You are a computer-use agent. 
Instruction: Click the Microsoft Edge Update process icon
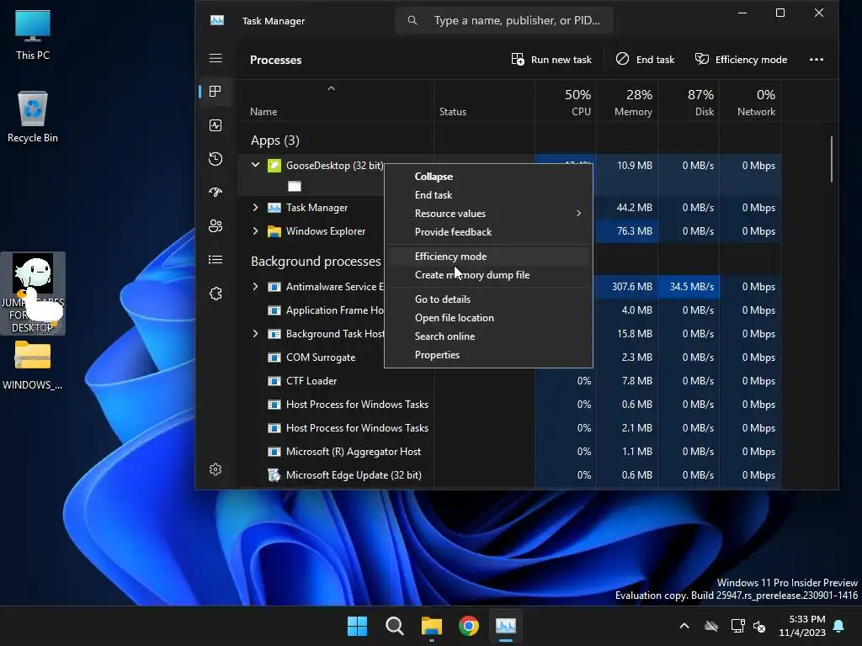(274, 475)
